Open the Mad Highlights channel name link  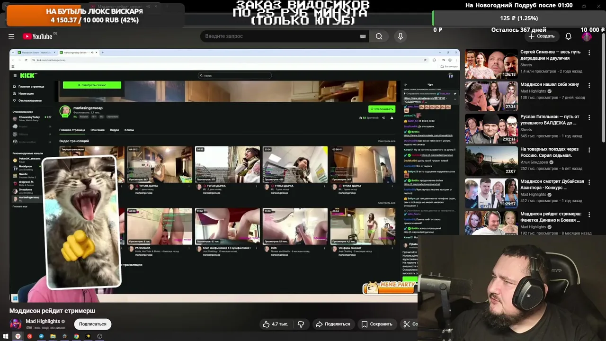[43, 321]
